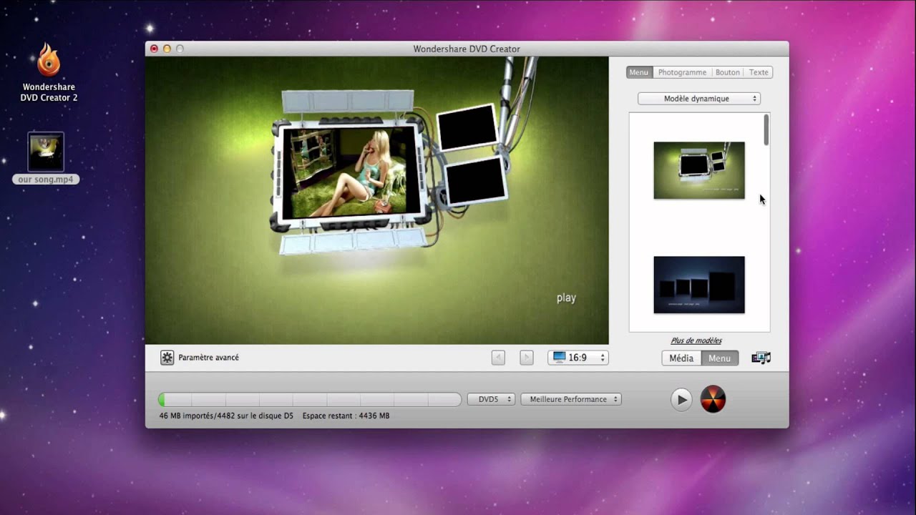Screen dimensions: 916x515
Task: Select the lower black photo frame in preview
Action: coord(476,182)
